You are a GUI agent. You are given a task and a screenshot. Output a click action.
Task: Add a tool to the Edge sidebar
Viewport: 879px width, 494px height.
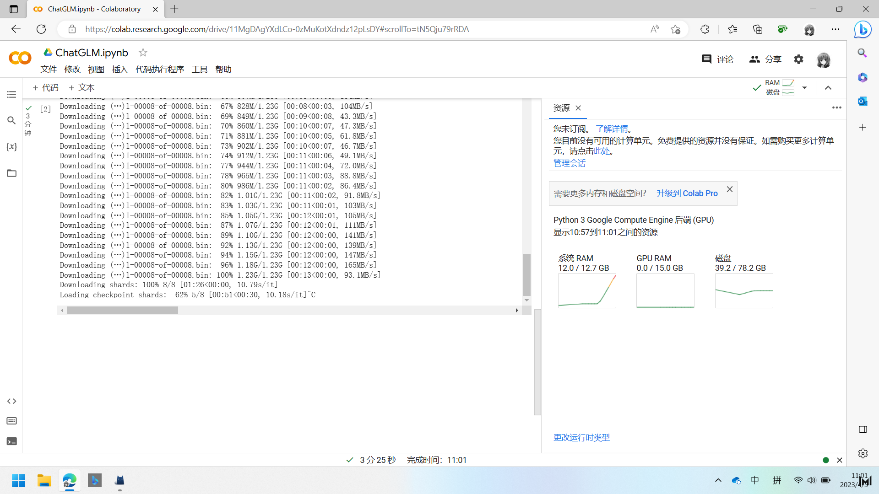(863, 128)
